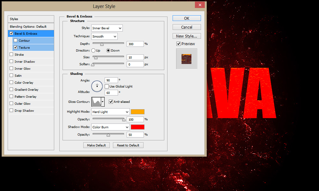Enable the Stroke effect checkbox
319x191 pixels.
coord(11,54)
